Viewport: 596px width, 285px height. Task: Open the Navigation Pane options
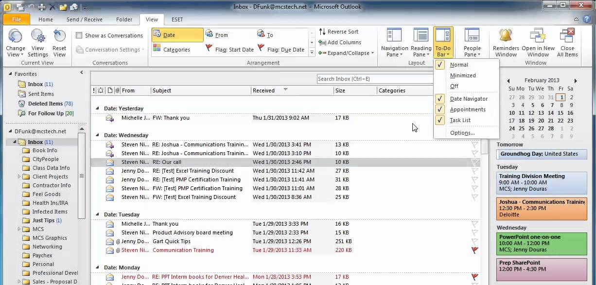[394, 43]
